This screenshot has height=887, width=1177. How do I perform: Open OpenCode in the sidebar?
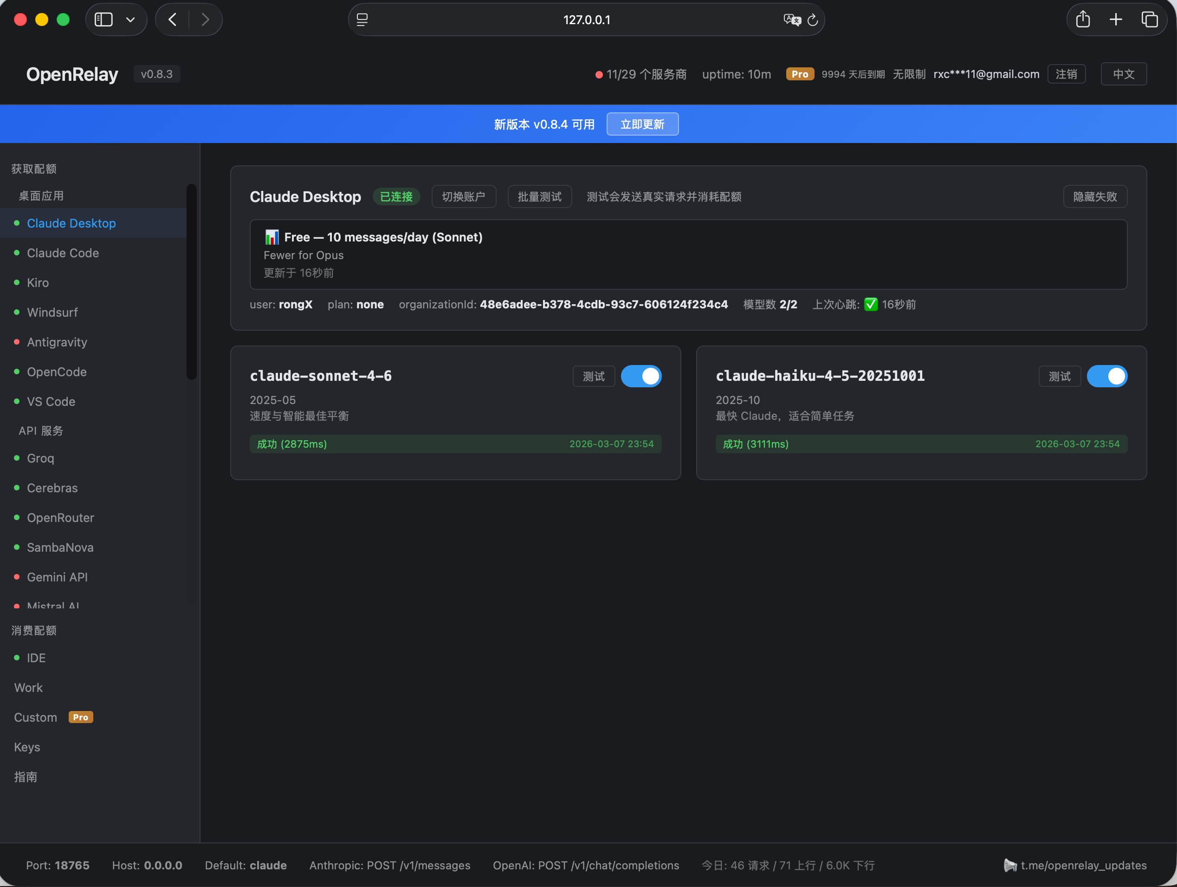click(x=93, y=372)
